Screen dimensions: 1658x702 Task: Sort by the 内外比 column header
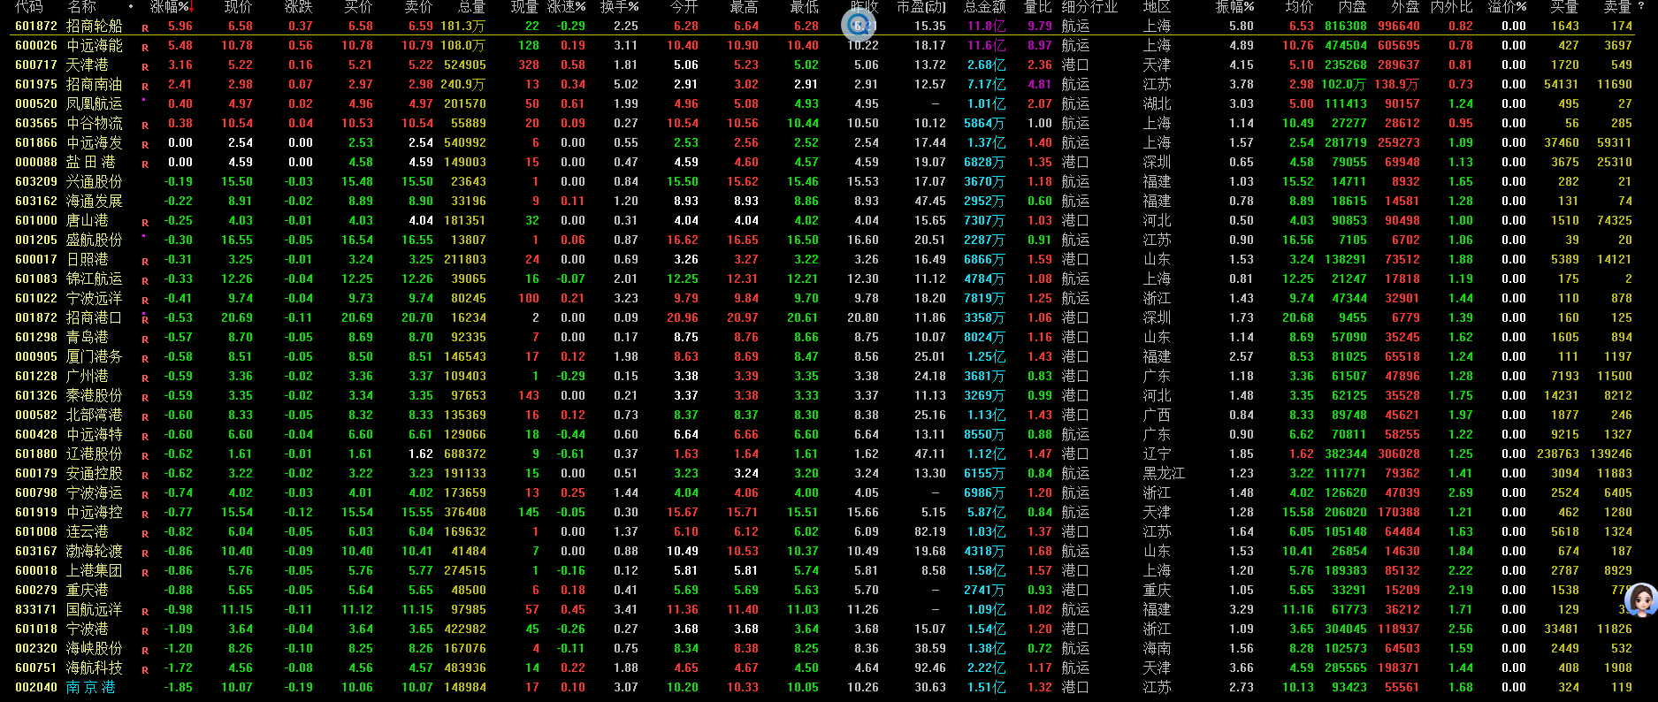coord(1451,7)
